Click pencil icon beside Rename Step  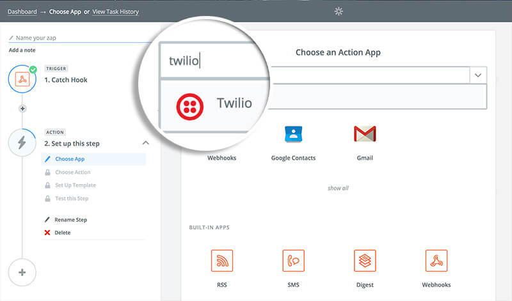point(47,219)
